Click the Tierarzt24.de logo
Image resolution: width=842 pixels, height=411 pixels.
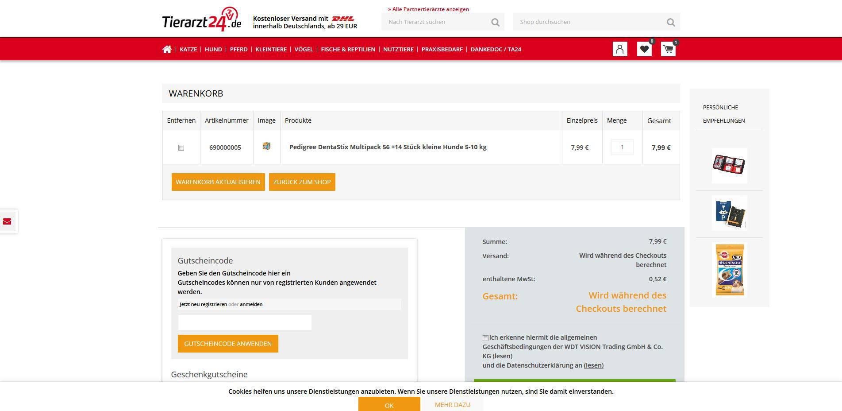[x=201, y=20]
